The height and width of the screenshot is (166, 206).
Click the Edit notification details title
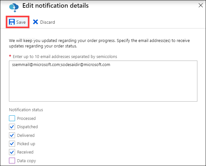(56, 5)
